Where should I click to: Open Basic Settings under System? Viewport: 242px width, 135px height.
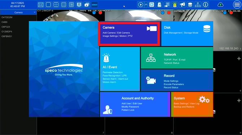181,103
